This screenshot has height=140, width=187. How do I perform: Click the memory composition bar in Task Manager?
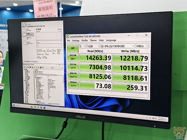pyautogui.click(x=49, y=45)
